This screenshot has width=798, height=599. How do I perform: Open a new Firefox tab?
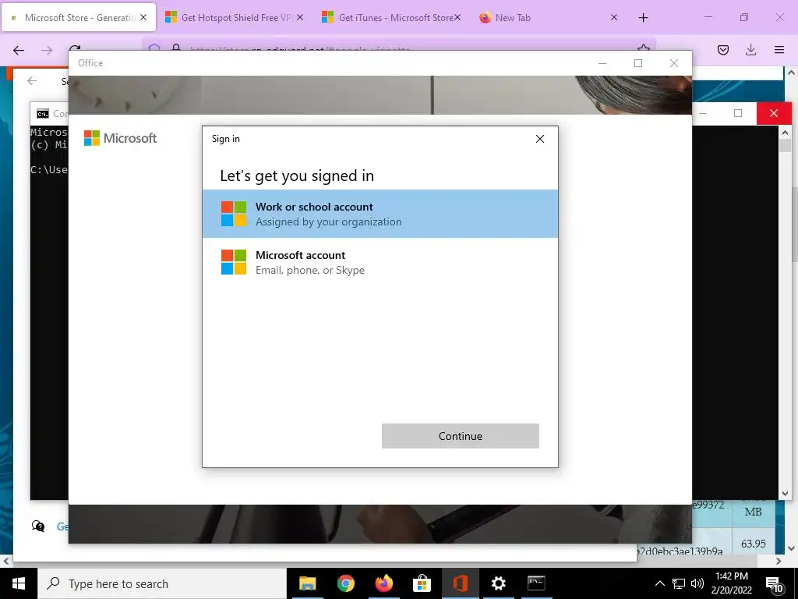(643, 18)
